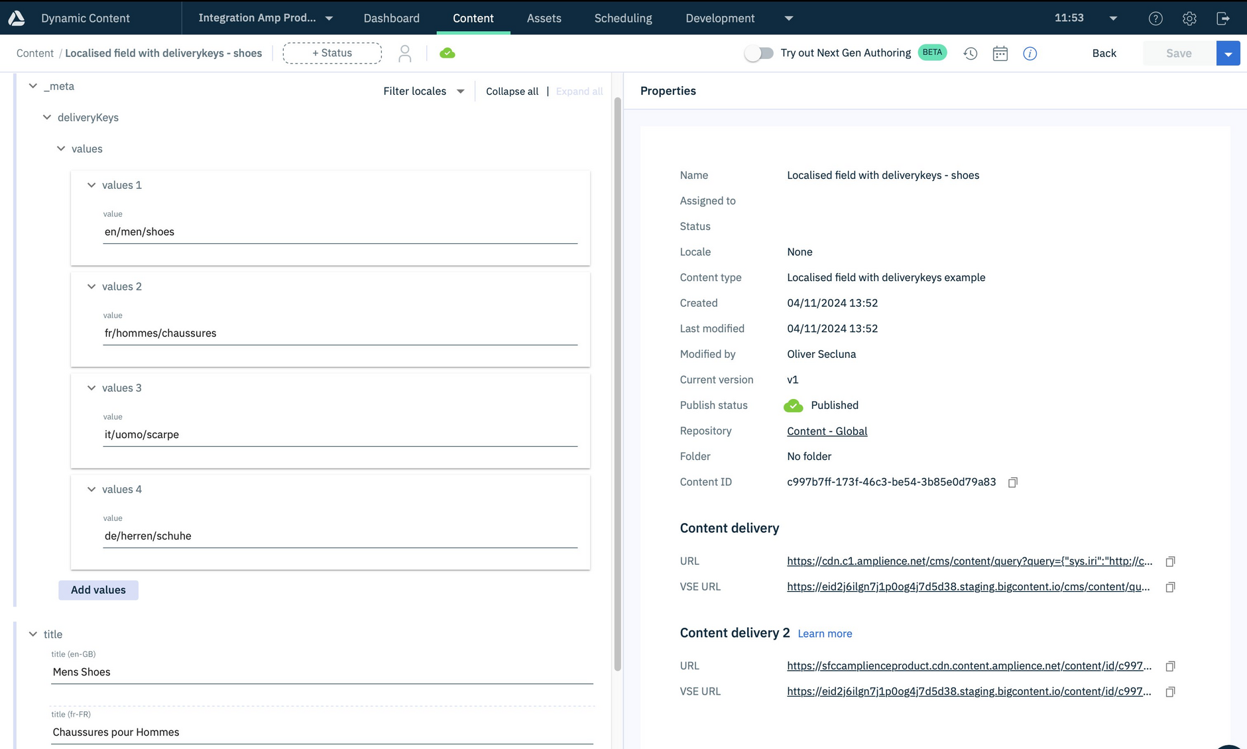
Task: Click the green published cloud icon in toolbar
Action: click(x=447, y=53)
